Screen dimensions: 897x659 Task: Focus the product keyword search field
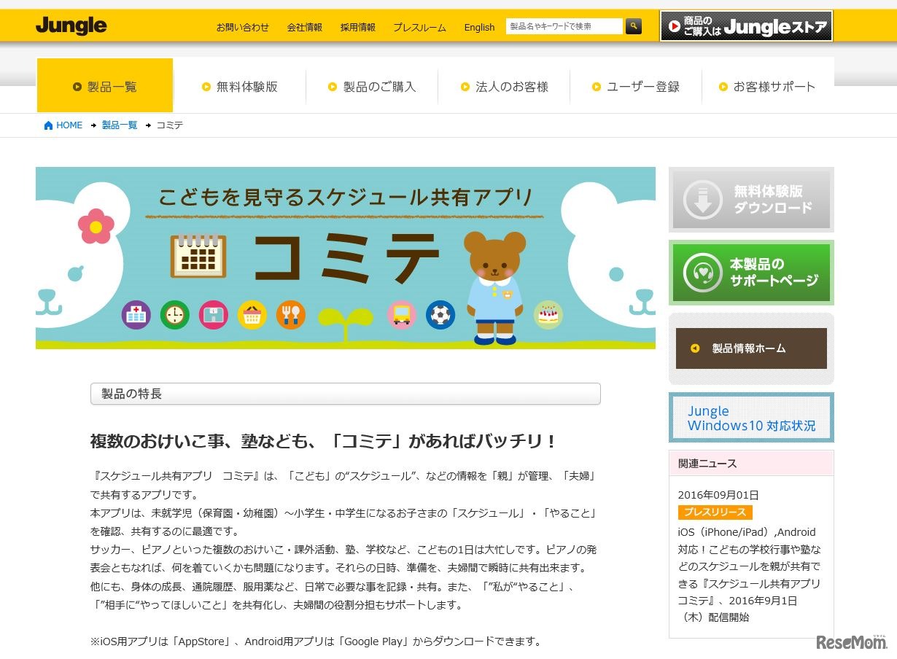pyautogui.click(x=564, y=26)
